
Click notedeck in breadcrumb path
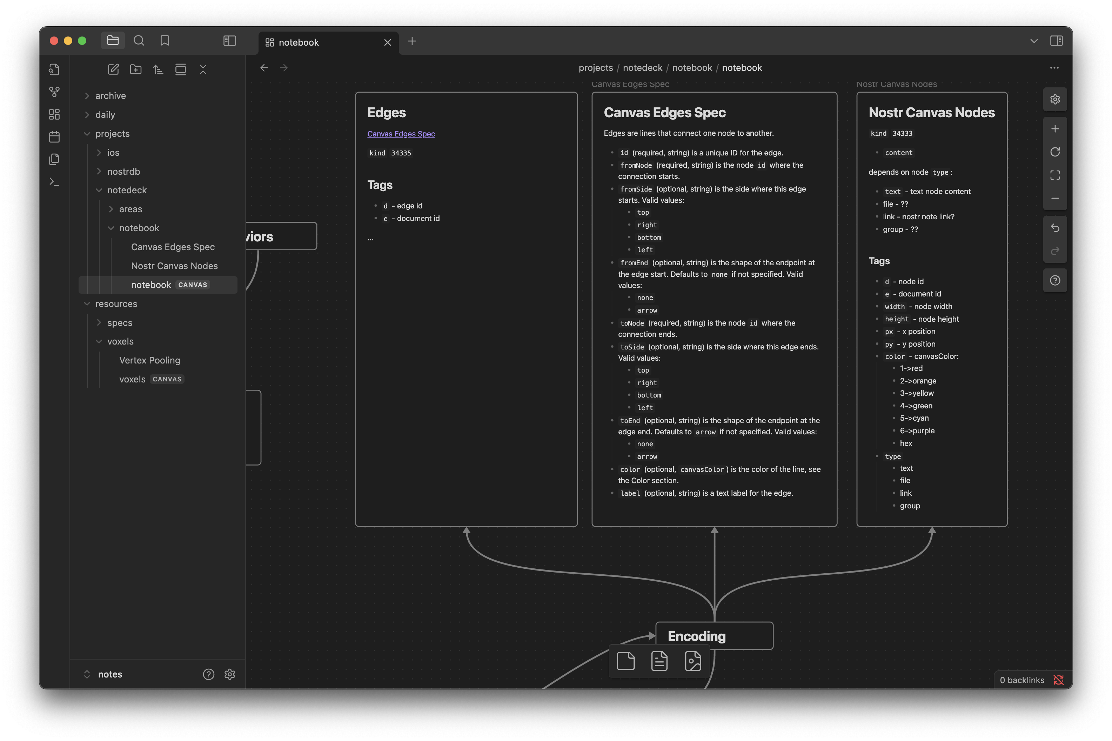[642, 68]
